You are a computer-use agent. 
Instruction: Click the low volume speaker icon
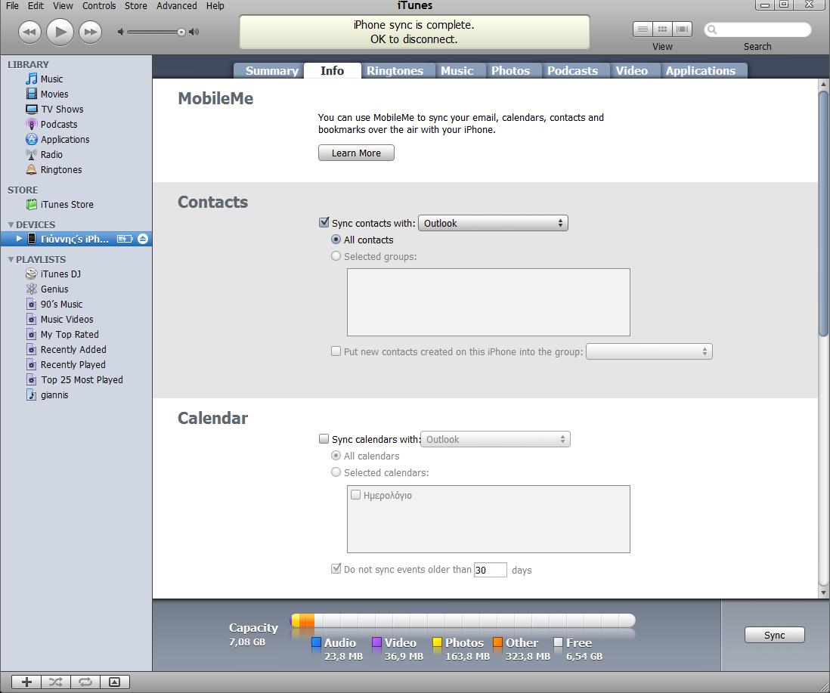coord(121,32)
